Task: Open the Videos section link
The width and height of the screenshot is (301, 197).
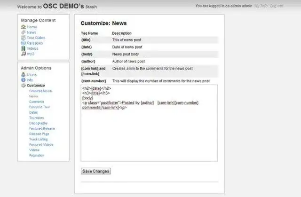Action: (32, 48)
